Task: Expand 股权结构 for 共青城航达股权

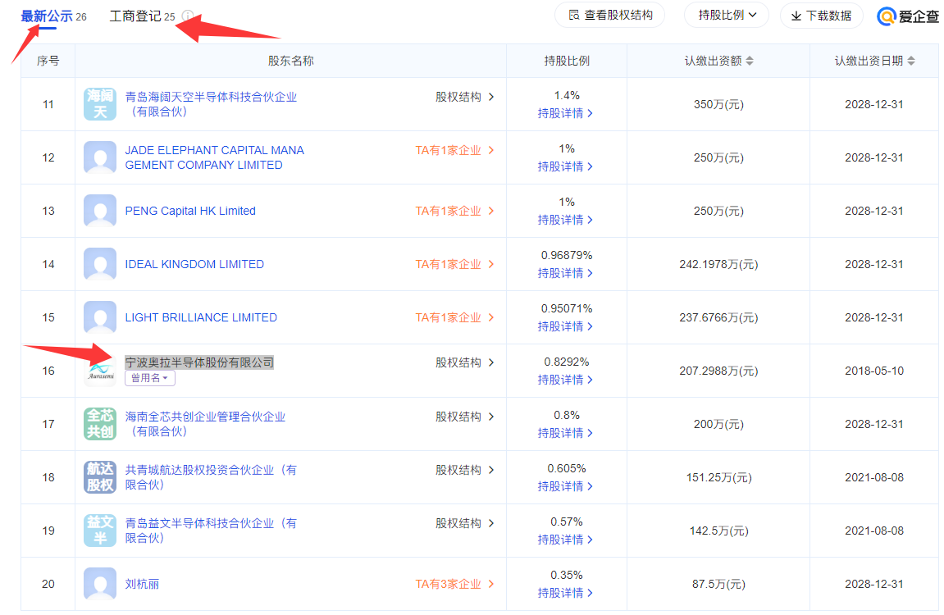Action: tap(465, 470)
